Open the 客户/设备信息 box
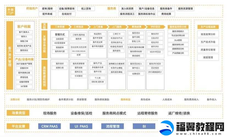 [147, 9]
